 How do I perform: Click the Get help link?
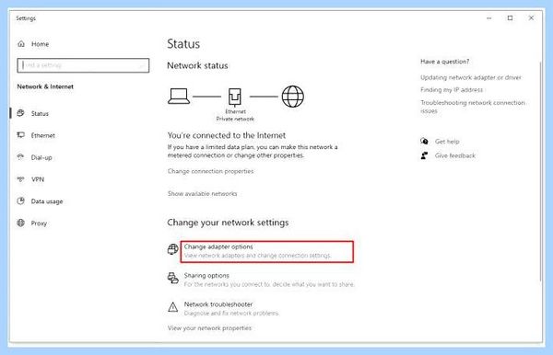coord(447,142)
